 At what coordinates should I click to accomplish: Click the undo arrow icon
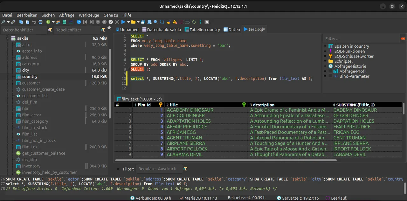pos(34,22)
